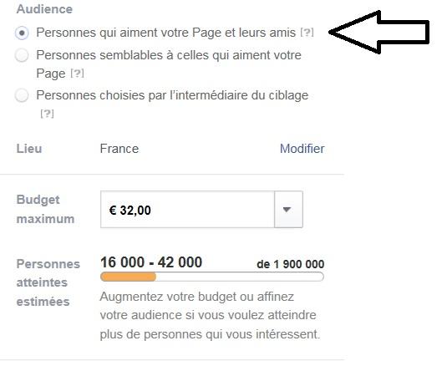The height and width of the screenshot is (366, 447).
Task: Open the help [?] icon under the ciblage option
Action: (x=47, y=114)
